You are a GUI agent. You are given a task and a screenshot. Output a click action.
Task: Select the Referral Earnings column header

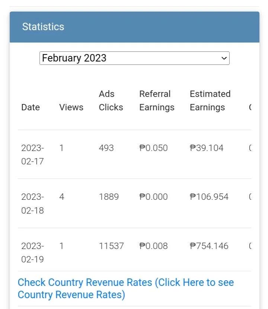coord(157,101)
